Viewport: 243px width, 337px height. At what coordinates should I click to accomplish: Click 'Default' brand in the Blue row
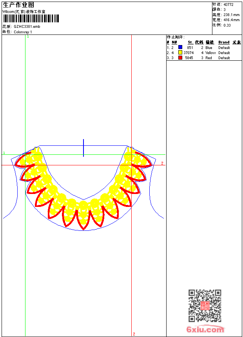point(224,48)
